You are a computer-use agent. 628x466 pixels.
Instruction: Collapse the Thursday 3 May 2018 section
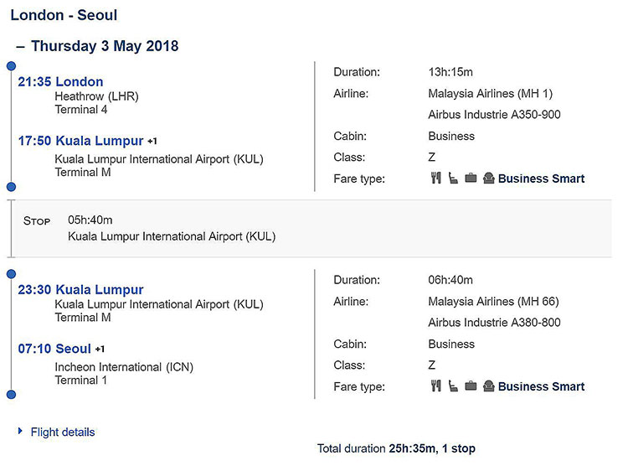[x=20, y=47]
